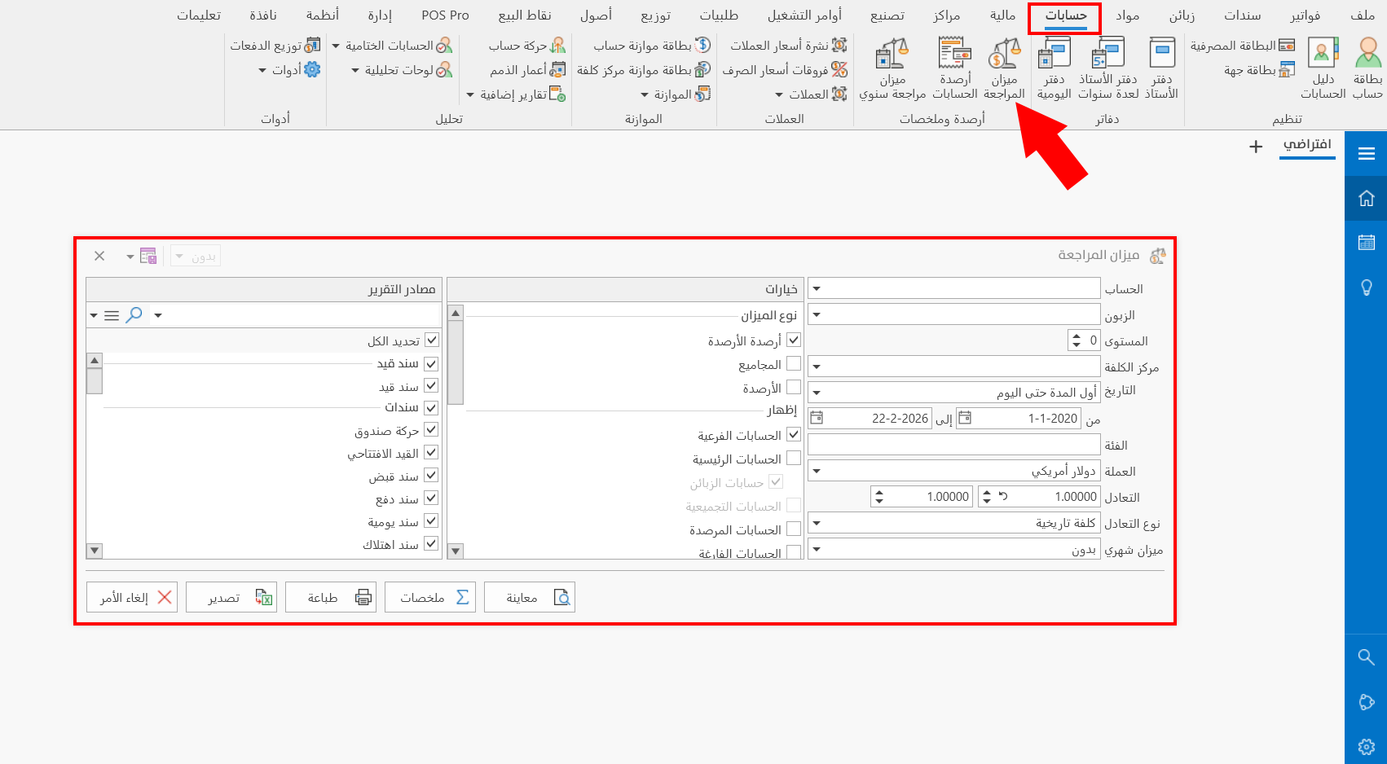
Task: Open التاريخ period dropdown
Action: pyautogui.click(x=817, y=393)
